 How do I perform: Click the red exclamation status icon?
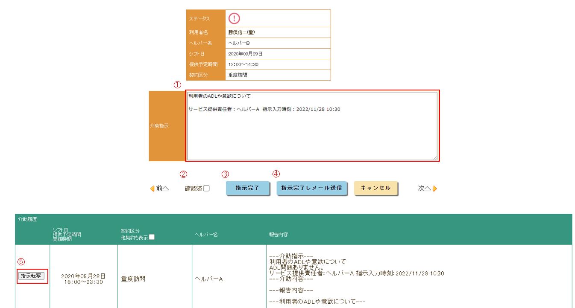point(234,18)
